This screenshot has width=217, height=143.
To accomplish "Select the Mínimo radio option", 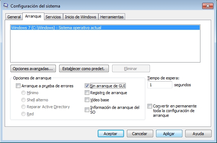I will pyautogui.click(x=23, y=93).
